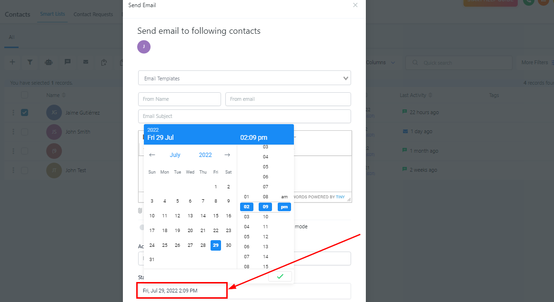Image resolution: width=554 pixels, height=302 pixels.
Task: Switch to the Contact Requests tab
Action: pyautogui.click(x=93, y=14)
